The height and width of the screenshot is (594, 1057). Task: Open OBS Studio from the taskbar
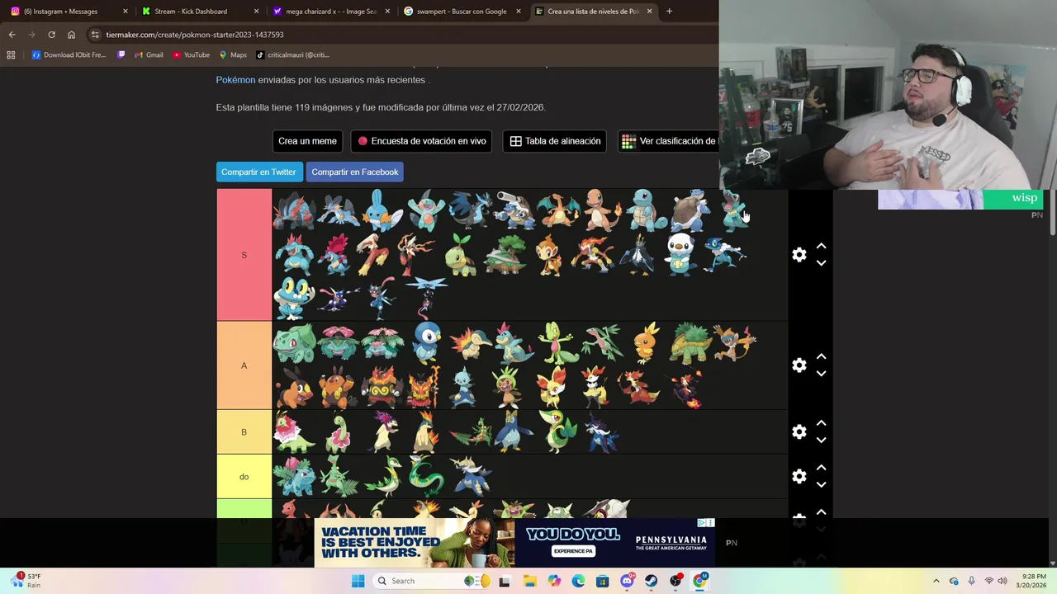pyautogui.click(x=675, y=581)
